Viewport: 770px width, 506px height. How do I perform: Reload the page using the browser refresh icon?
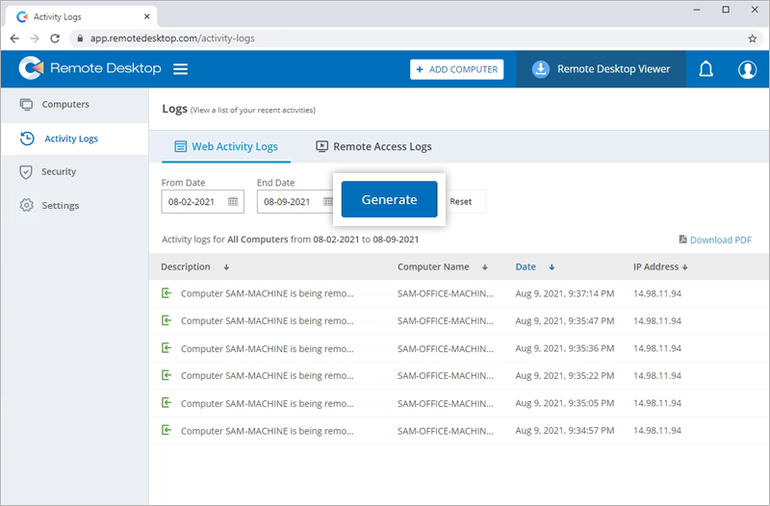coord(54,38)
